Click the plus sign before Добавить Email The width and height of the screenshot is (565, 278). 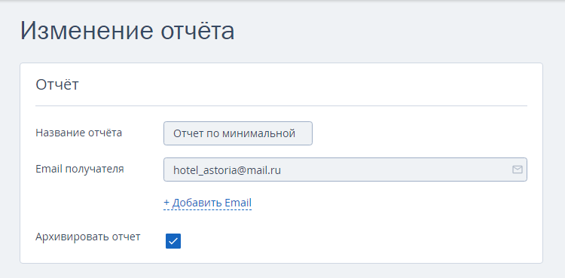[166, 203]
